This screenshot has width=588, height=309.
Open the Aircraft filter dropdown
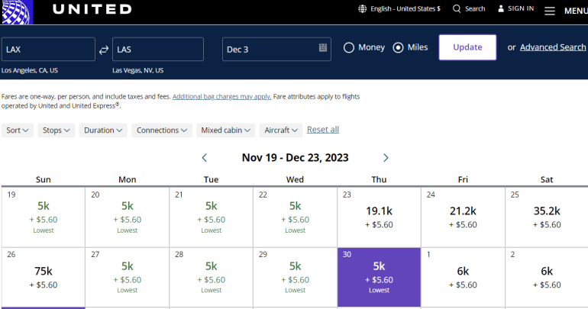click(281, 130)
